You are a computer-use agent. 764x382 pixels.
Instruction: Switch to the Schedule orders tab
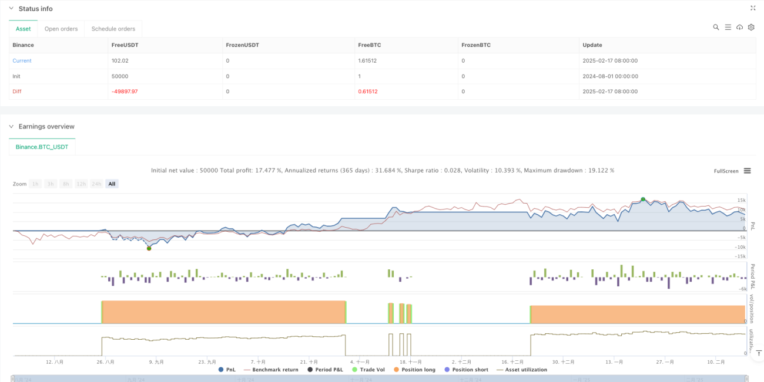(113, 29)
